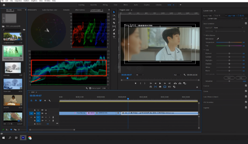The width and height of the screenshot is (248, 144).
Task: Select the Slip tool
Action: click(x=114, y=26)
